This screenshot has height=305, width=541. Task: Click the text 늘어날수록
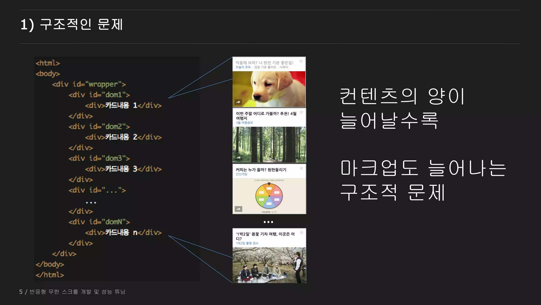coord(389,121)
